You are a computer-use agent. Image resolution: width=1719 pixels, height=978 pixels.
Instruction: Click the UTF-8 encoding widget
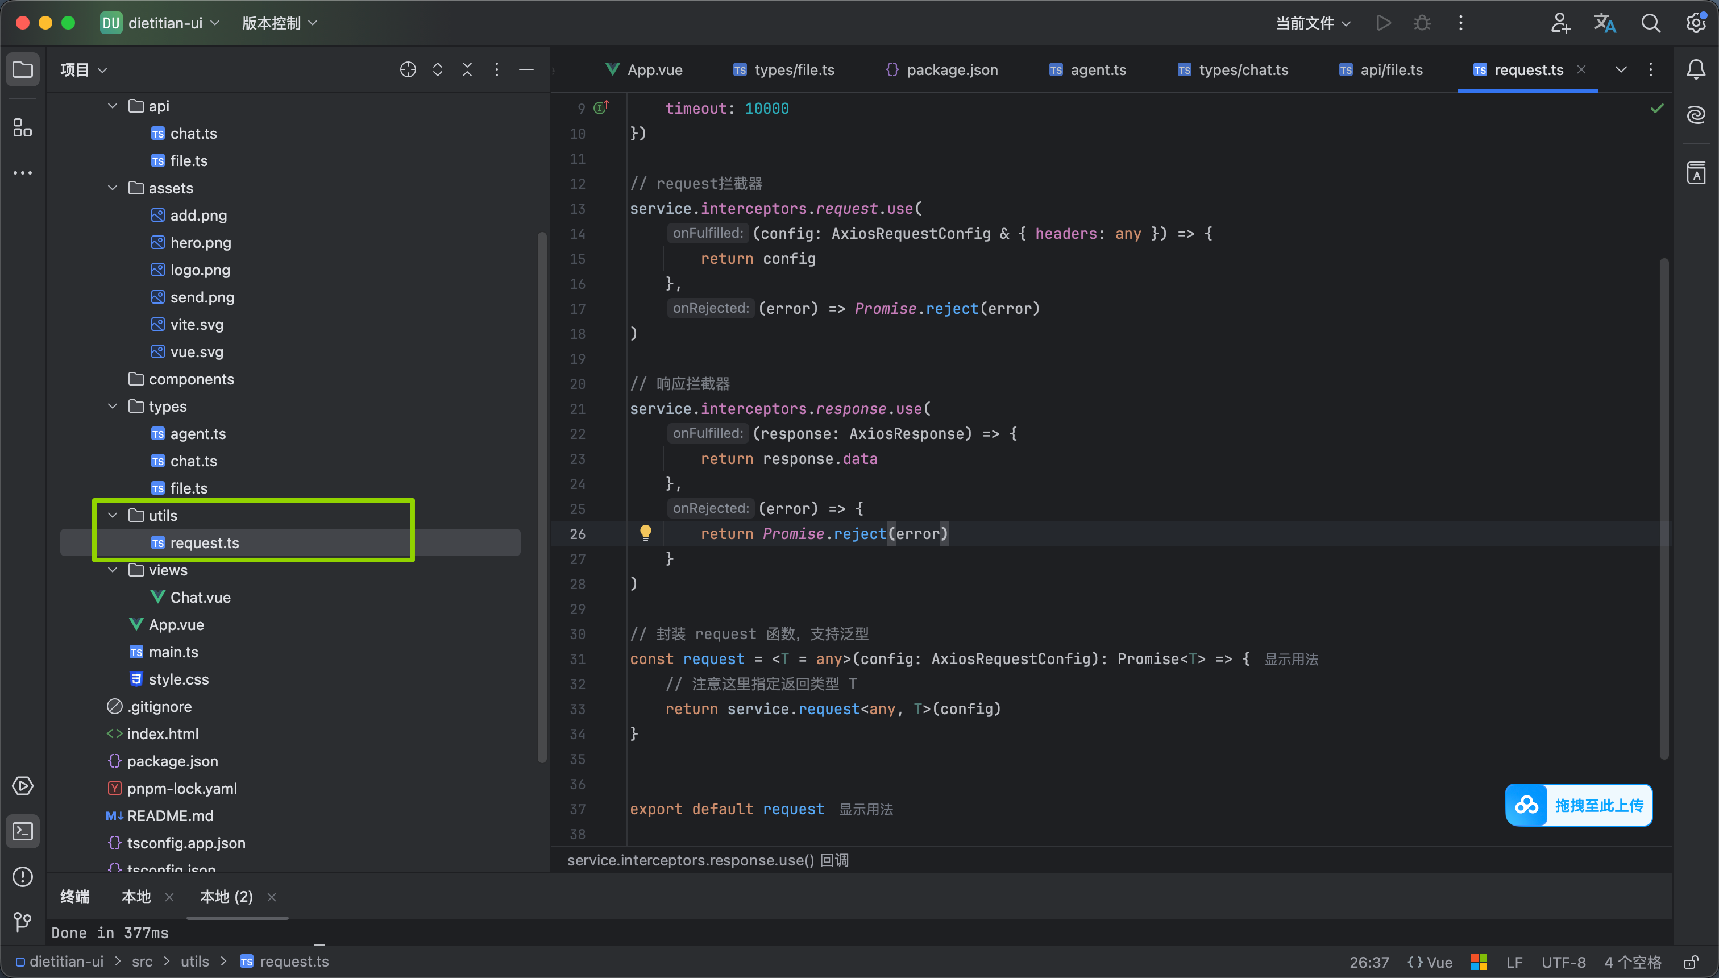(x=1563, y=962)
